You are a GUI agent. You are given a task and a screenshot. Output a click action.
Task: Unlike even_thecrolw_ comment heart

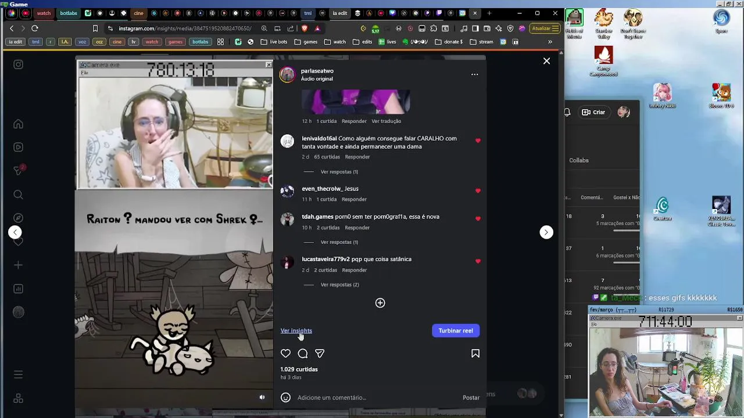[x=478, y=190]
